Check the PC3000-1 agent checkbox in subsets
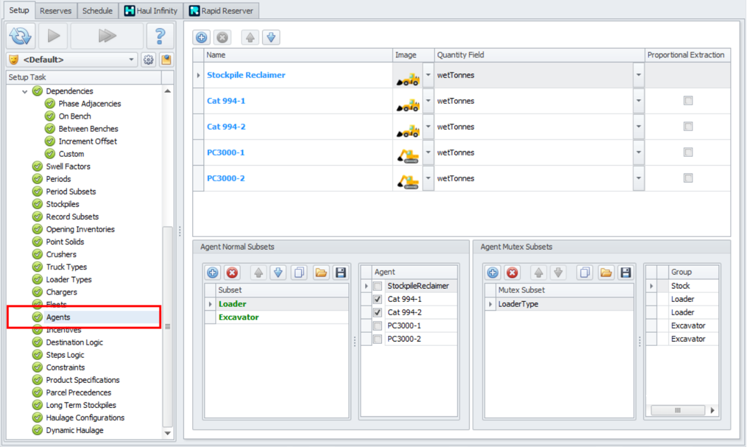 377,326
